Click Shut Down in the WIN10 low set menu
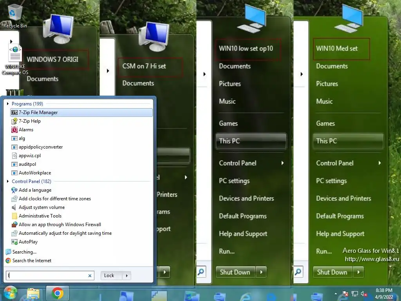Image resolution: width=401 pixels, height=301 pixels. [x=236, y=272]
